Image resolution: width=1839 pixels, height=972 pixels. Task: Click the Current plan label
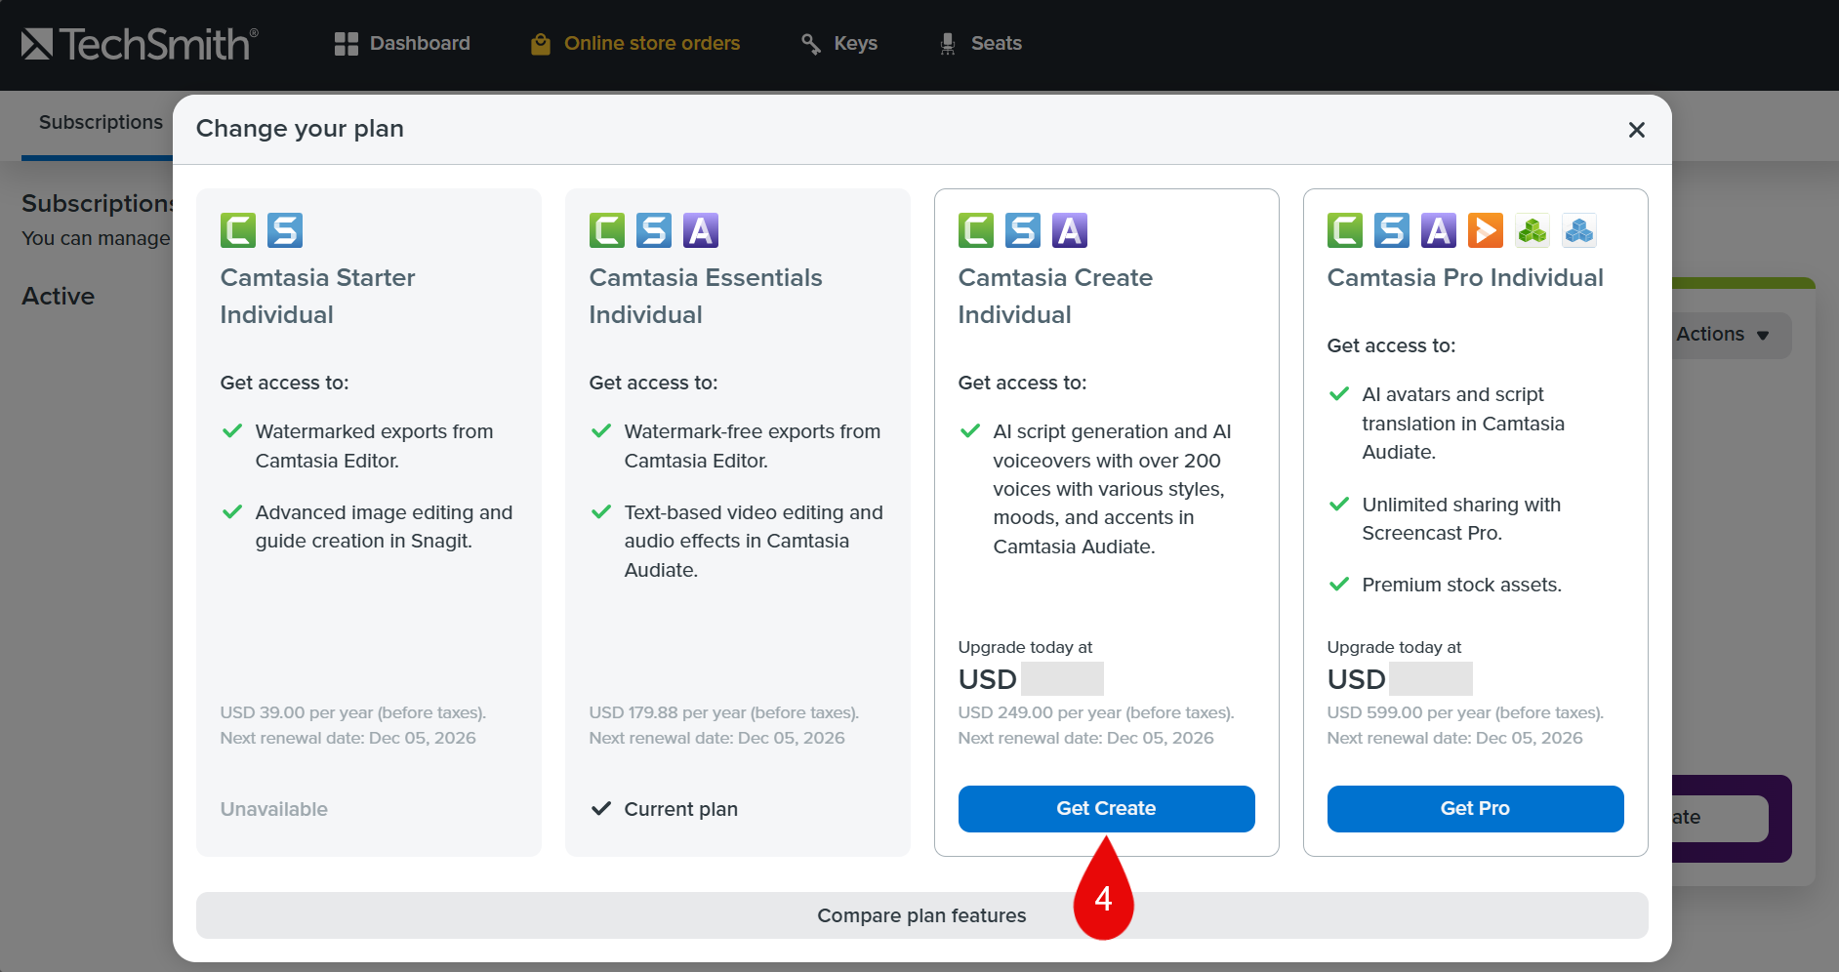coord(681,809)
